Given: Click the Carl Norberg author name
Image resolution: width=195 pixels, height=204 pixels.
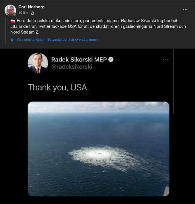Looking at the screenshot, I should coord(31,7).
